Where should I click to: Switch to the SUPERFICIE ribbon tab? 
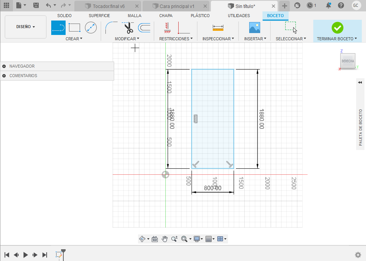(x=99, y=16)
